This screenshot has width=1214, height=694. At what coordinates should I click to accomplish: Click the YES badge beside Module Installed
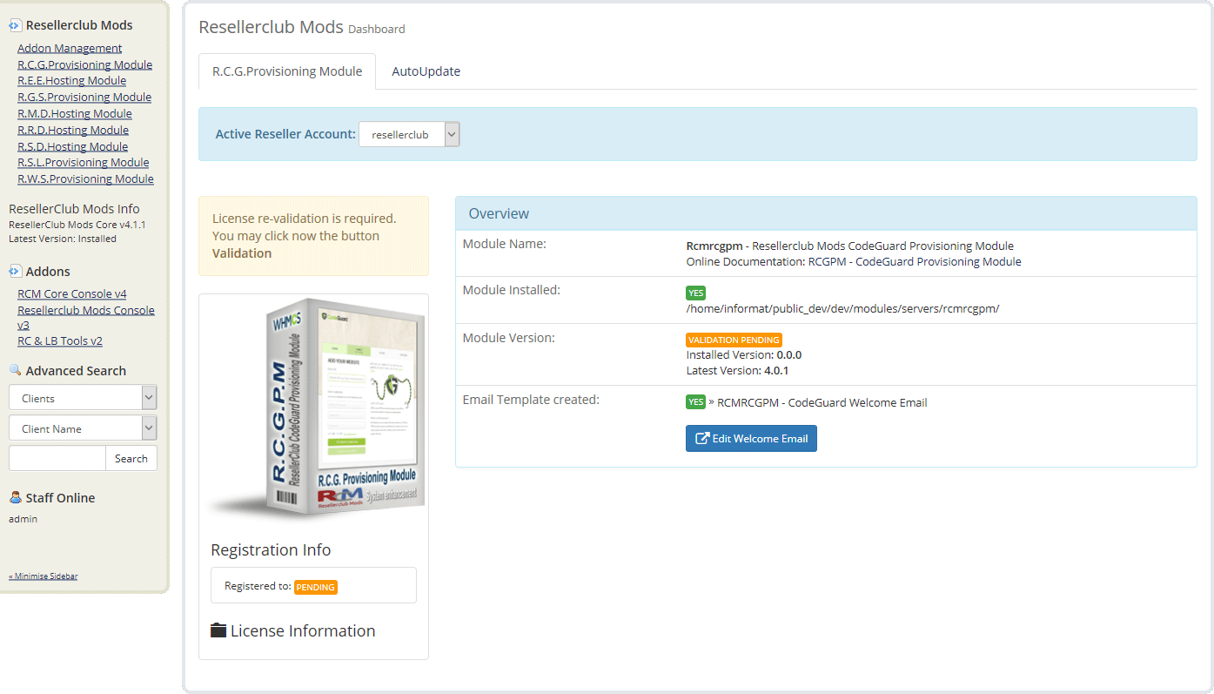tap(695, 293)
